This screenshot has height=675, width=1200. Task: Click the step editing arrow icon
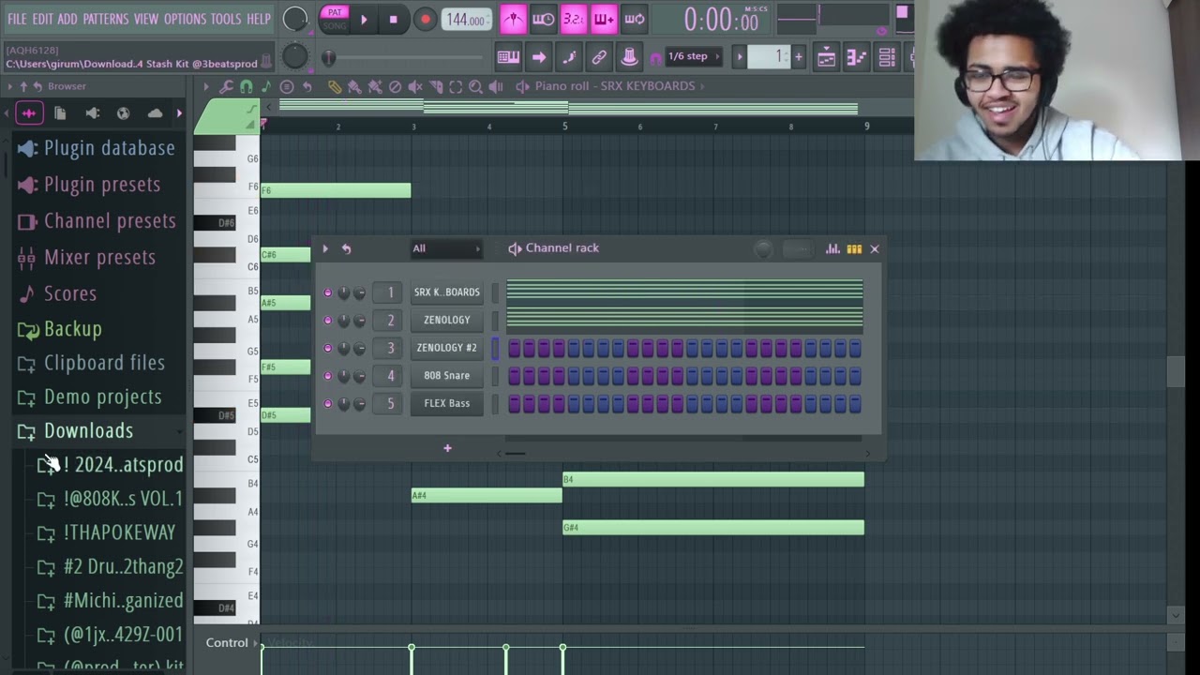click(x=539, y=57)
